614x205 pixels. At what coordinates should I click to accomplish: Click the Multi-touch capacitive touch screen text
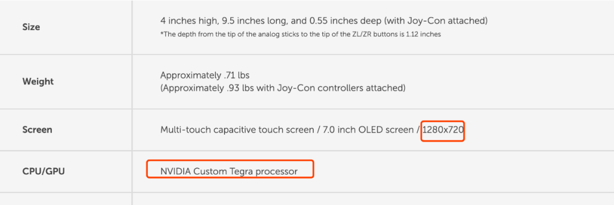238,130
